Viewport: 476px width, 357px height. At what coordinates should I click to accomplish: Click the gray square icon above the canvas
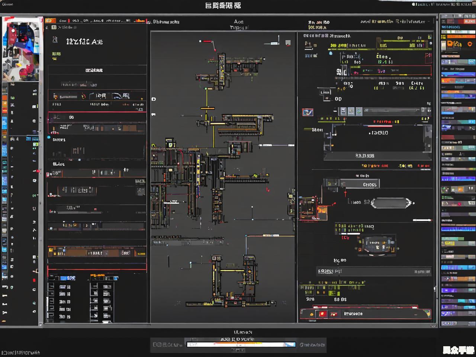[288, 43]
